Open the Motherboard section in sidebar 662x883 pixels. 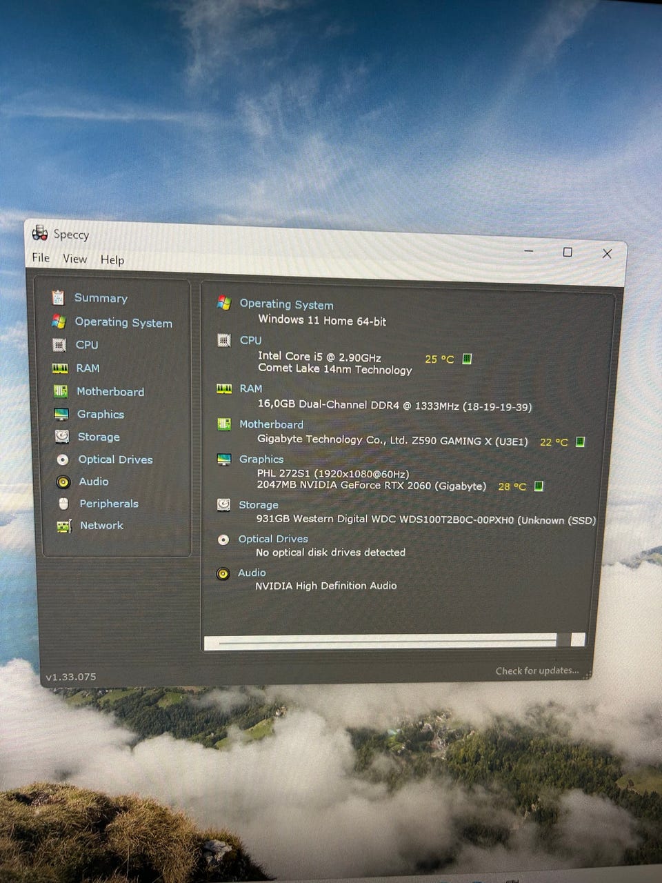pyautogui.click(x=110, y=392)
